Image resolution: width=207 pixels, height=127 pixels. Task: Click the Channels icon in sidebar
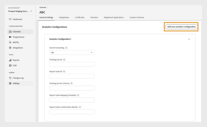[10, 32]
